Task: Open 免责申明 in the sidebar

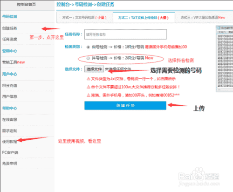Action: point(10,164)
